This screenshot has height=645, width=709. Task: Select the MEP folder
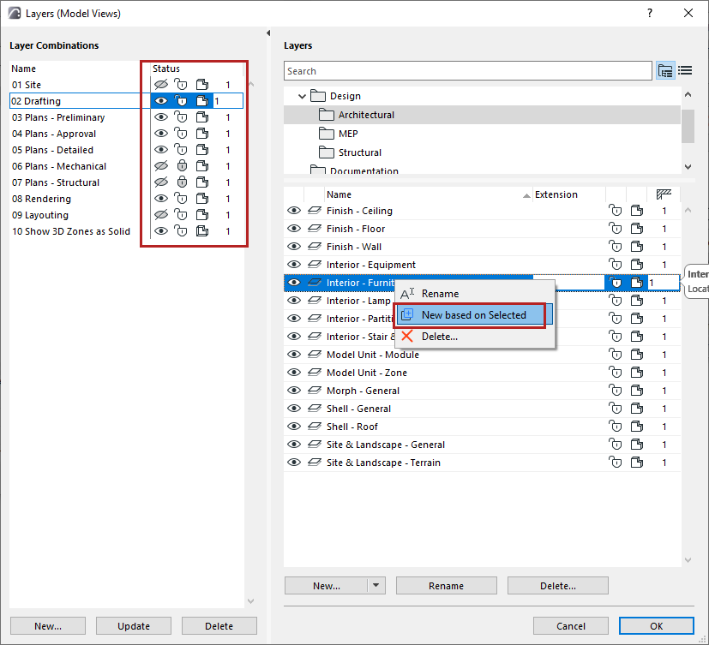[482, 134]
